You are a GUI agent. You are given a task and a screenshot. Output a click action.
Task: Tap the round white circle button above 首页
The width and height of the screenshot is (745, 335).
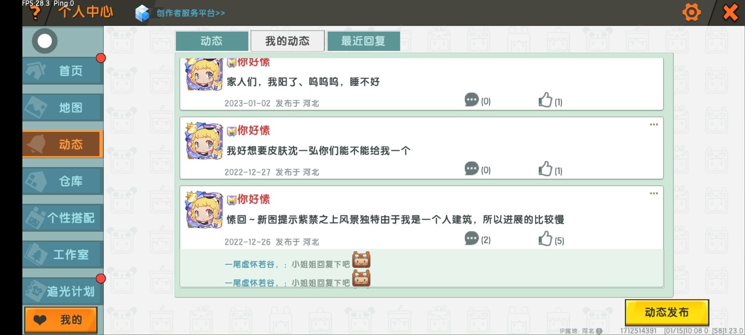click(x=45, y=41)
